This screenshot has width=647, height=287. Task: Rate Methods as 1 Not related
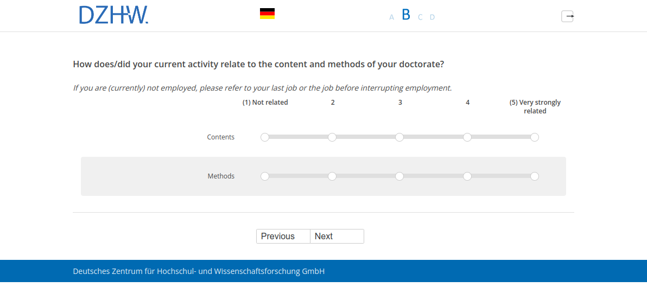(265, 176)
